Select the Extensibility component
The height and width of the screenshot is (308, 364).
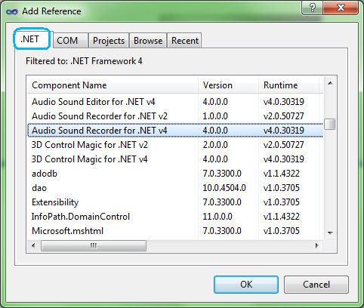tap(175, 202)
